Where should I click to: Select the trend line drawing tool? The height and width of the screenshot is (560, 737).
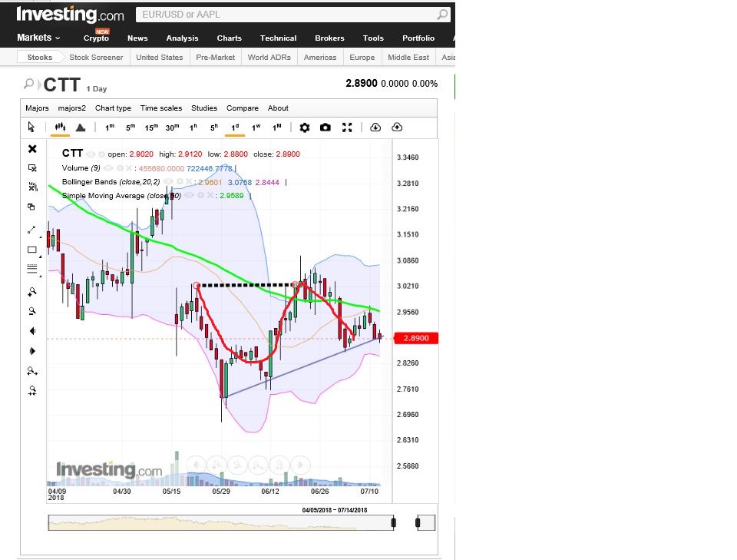[31, 230]
